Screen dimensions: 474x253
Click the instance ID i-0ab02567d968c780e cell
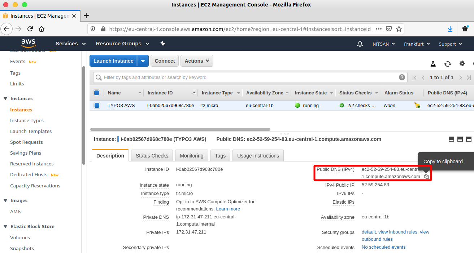[170, 106]
